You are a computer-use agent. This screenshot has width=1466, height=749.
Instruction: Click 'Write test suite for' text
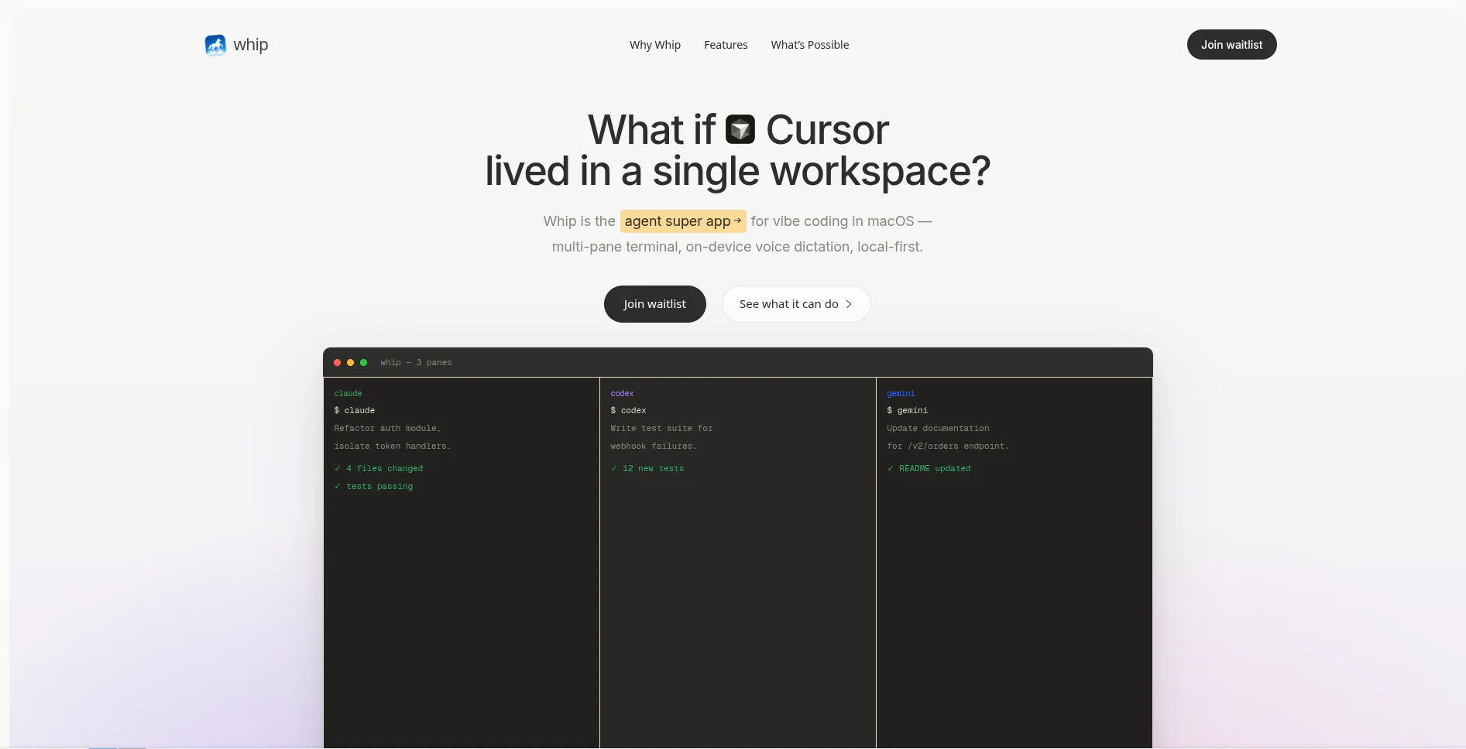coord(661,429)
